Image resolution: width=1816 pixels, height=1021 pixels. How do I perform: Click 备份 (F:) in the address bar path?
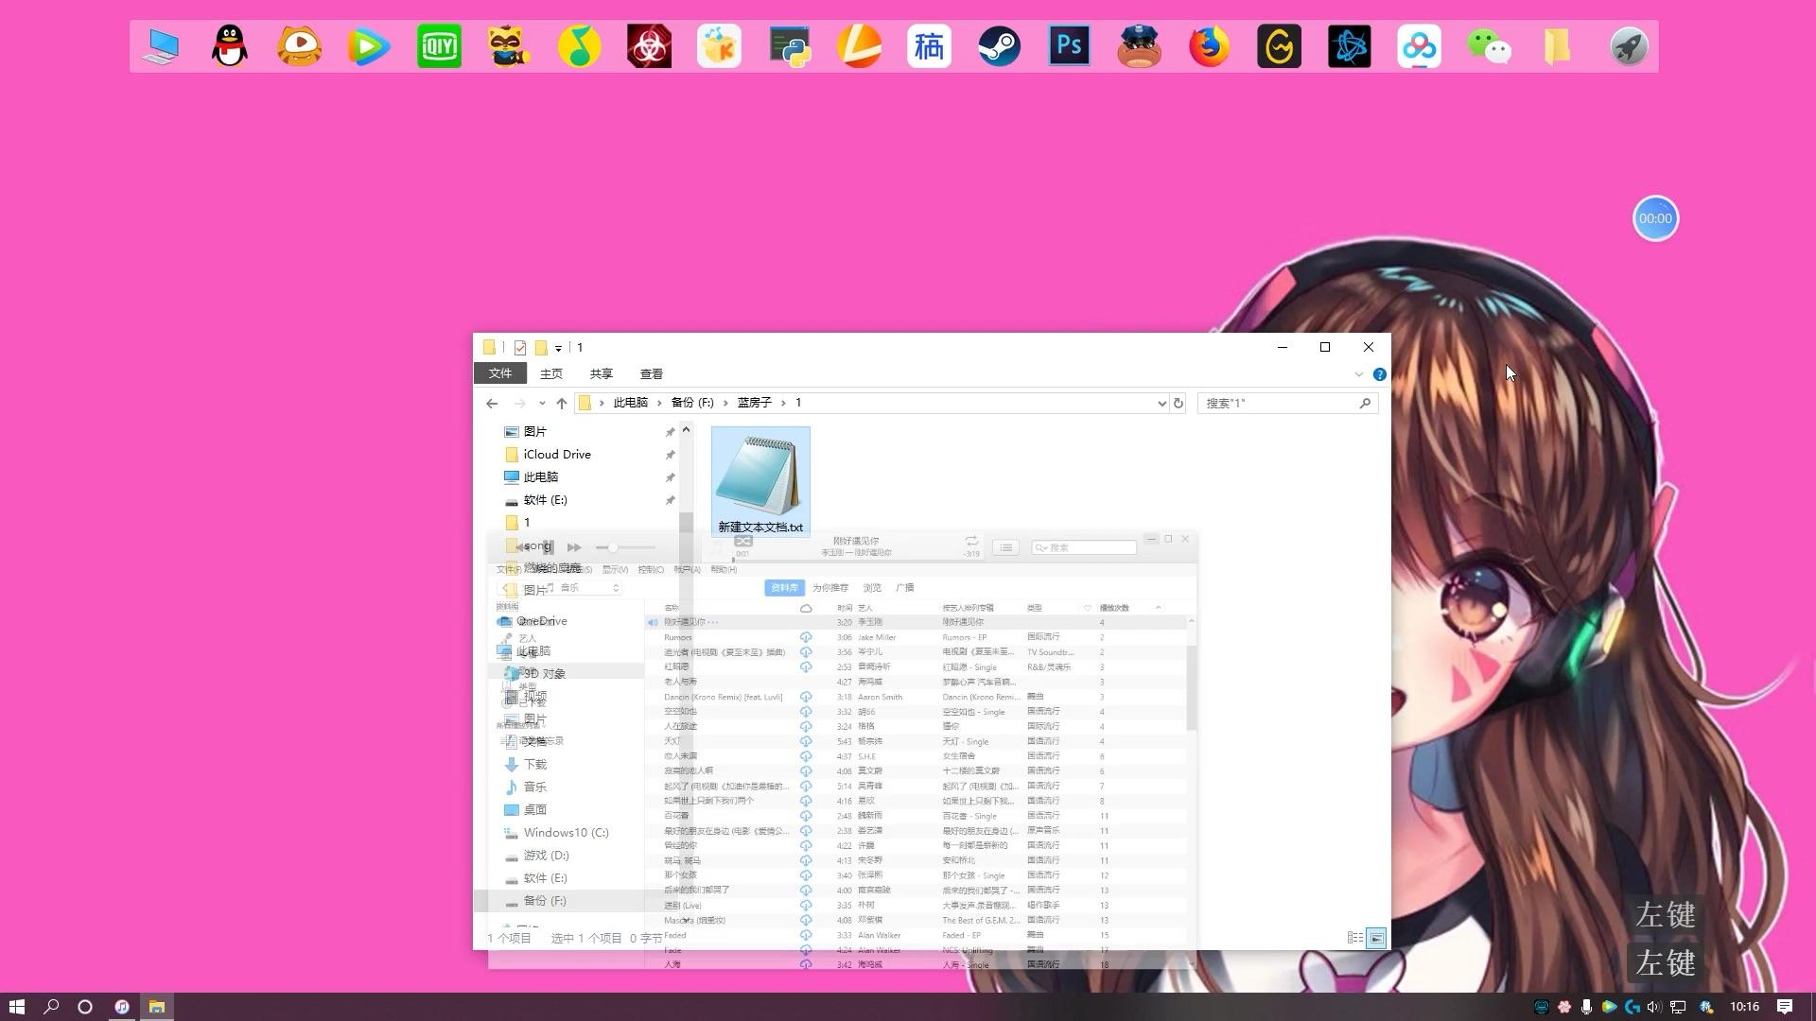click(x=692, y=403)
